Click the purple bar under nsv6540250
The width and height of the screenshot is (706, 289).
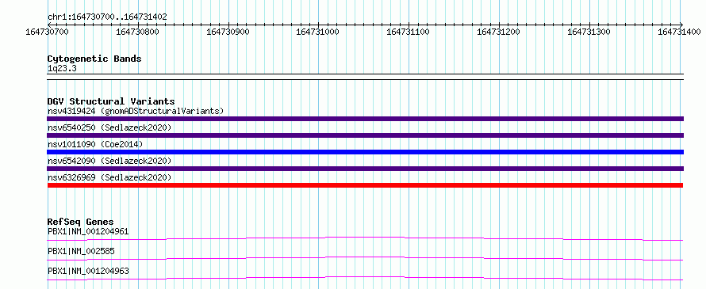365,135
